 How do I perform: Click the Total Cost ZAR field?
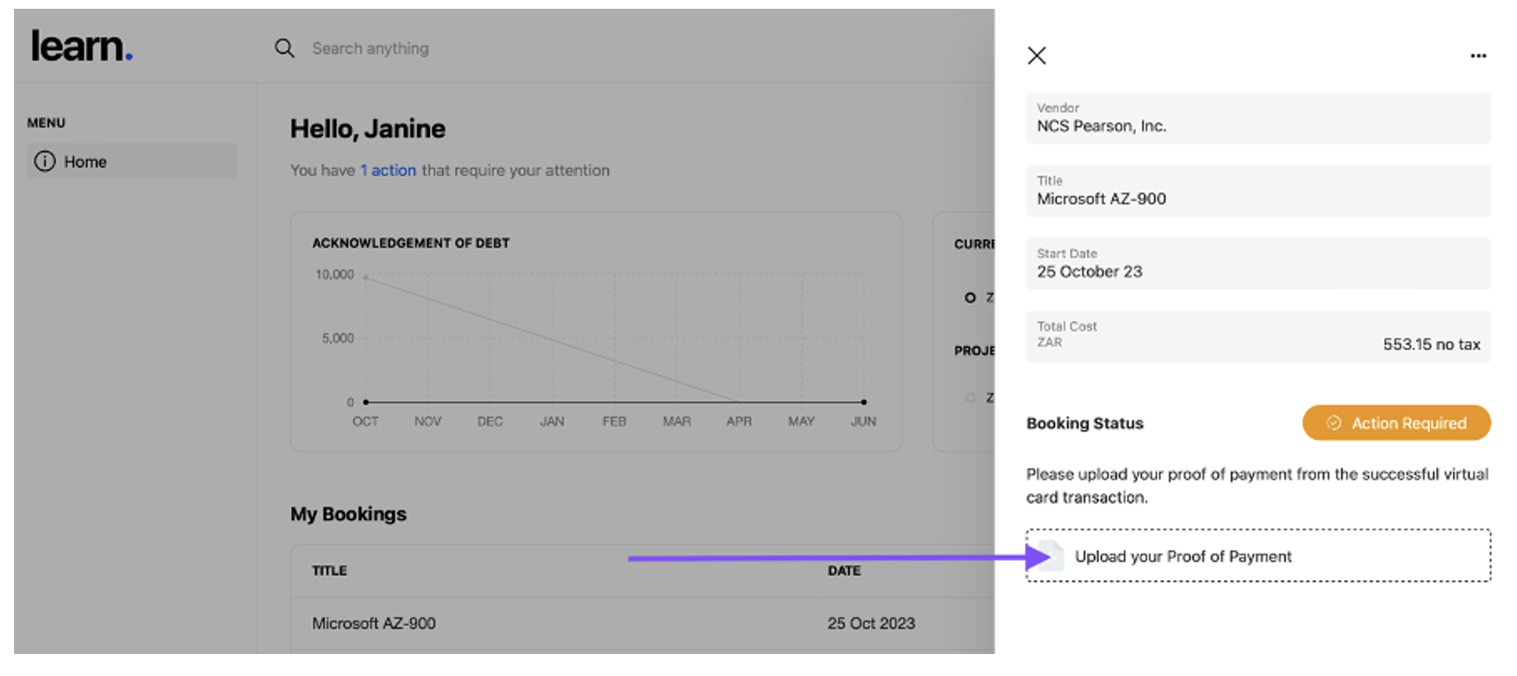1257,336
